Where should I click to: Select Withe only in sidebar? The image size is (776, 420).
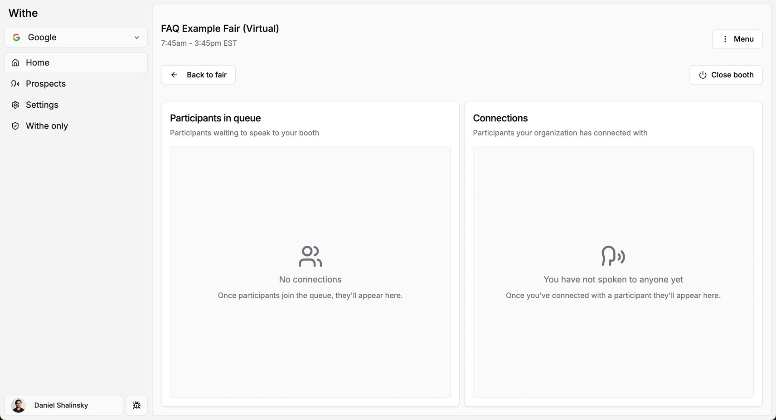coord(76,126)
